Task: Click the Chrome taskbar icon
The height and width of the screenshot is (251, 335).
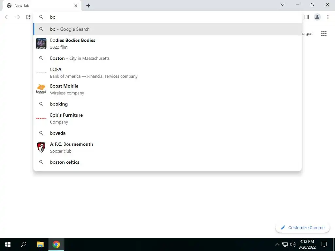Action: (56, 244)
